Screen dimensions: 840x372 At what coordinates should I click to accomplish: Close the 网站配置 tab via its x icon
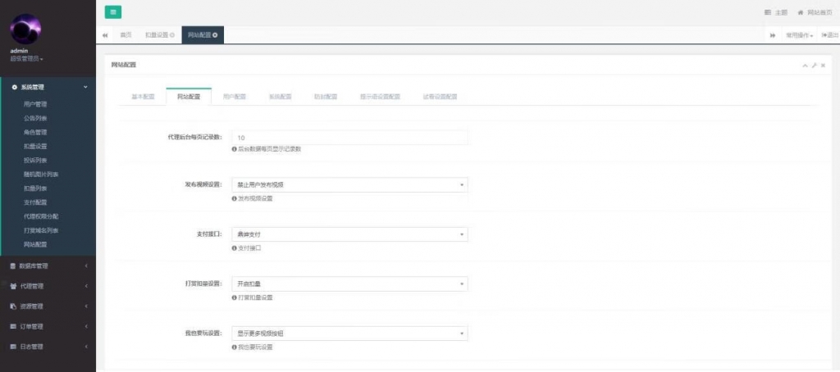[x=215, y=35]
